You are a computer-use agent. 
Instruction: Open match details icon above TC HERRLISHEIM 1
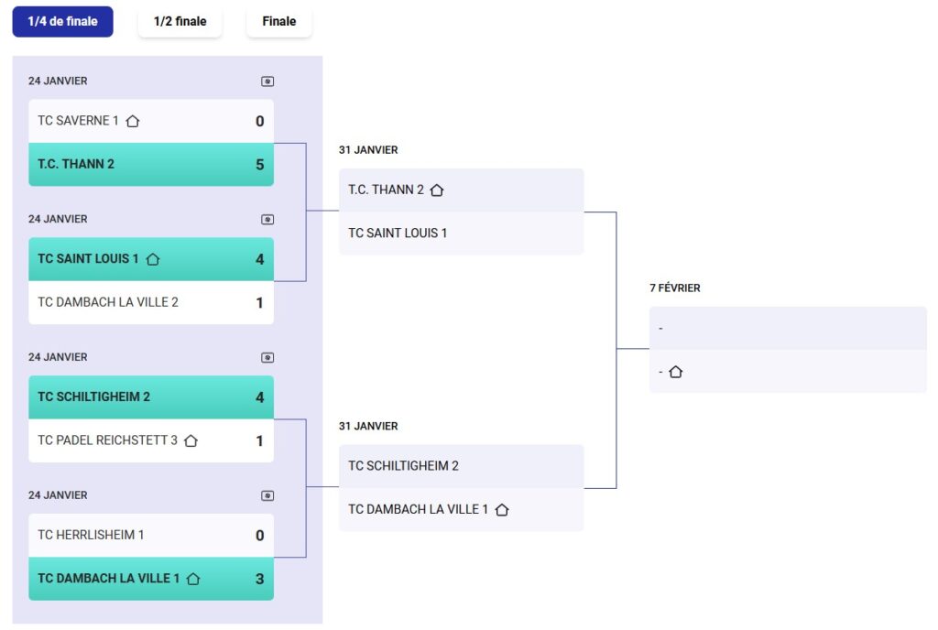[267, 496]
